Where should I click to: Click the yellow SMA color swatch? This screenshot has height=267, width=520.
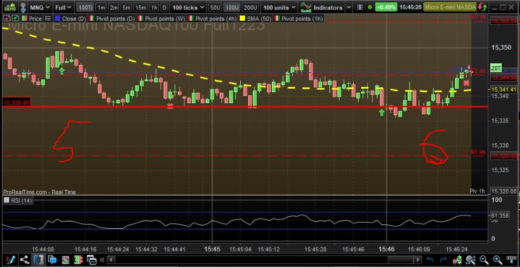(242, 19)
